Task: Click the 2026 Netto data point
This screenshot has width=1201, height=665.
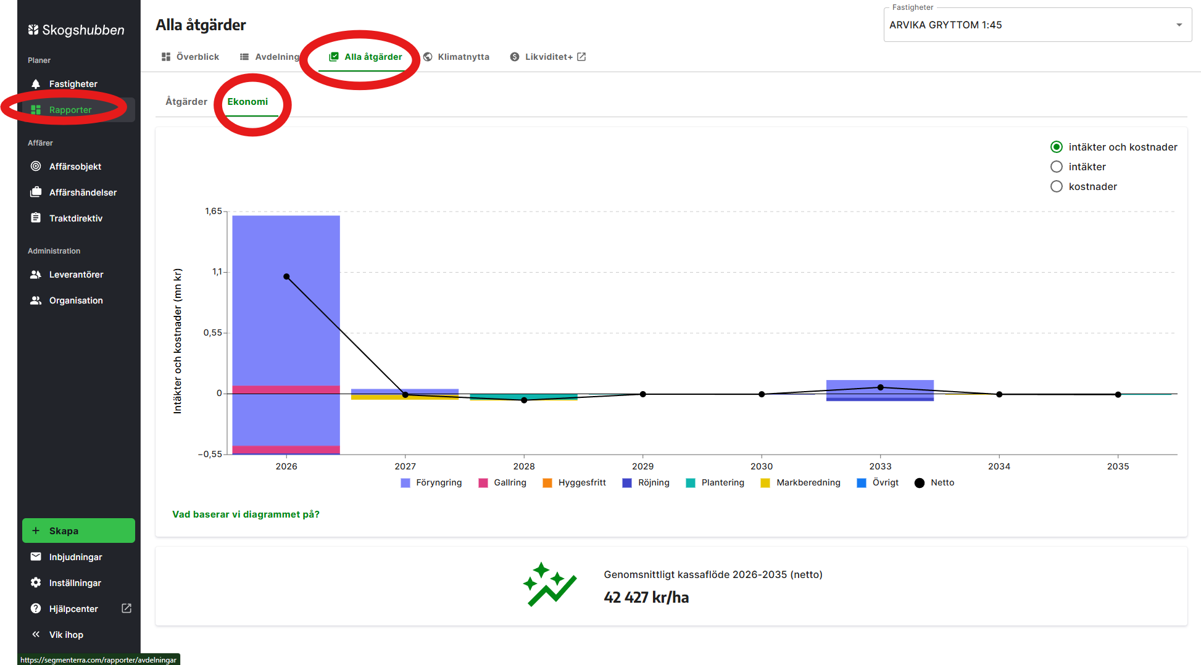Action: click(286, 276)
